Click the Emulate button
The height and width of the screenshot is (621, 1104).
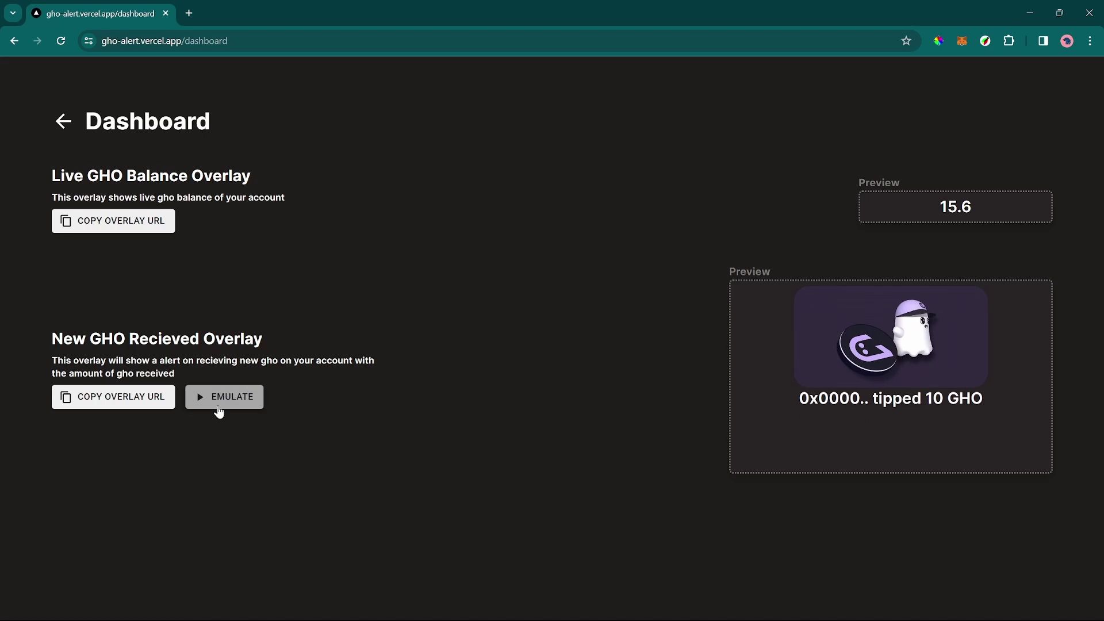click(224, 397)
